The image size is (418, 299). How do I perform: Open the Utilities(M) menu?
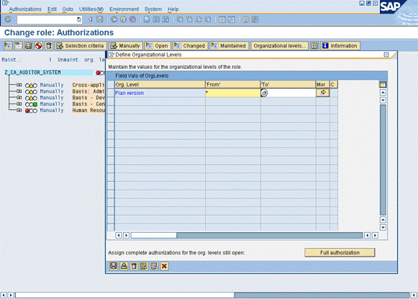91,9
